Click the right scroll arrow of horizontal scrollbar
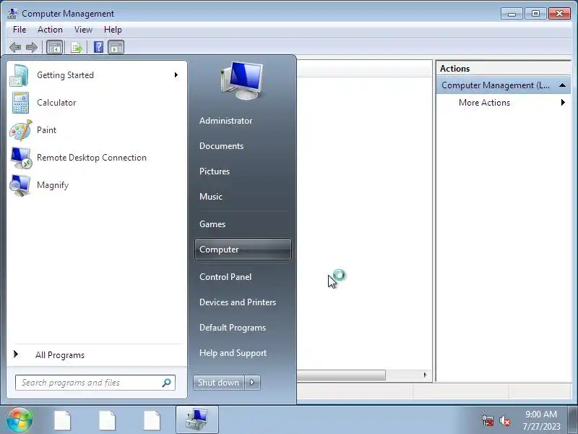The height and width of the screenshot is (434, 578). [x=425, y=375]
